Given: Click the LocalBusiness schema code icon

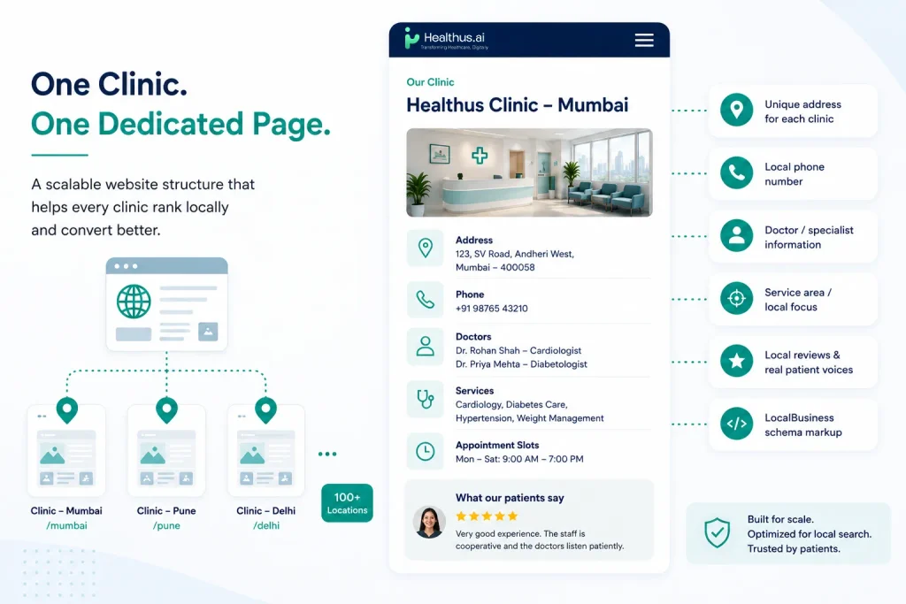Looking at the screenshot, I should (737, 424).
